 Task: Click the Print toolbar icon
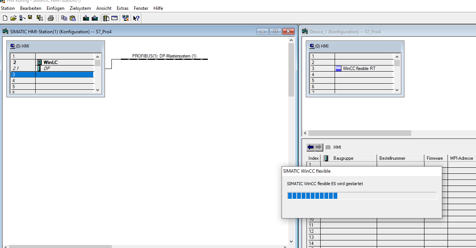pos(51,18)
